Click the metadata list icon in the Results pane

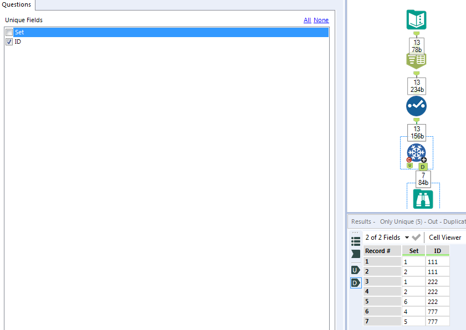355,240
